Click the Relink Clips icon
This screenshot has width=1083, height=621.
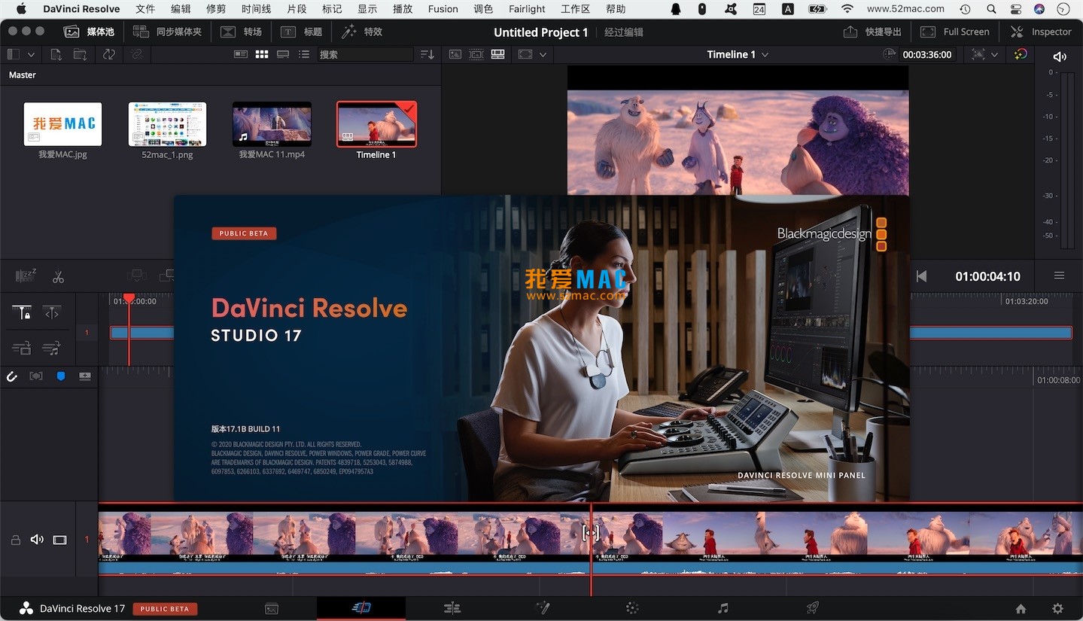pos(136,54)
